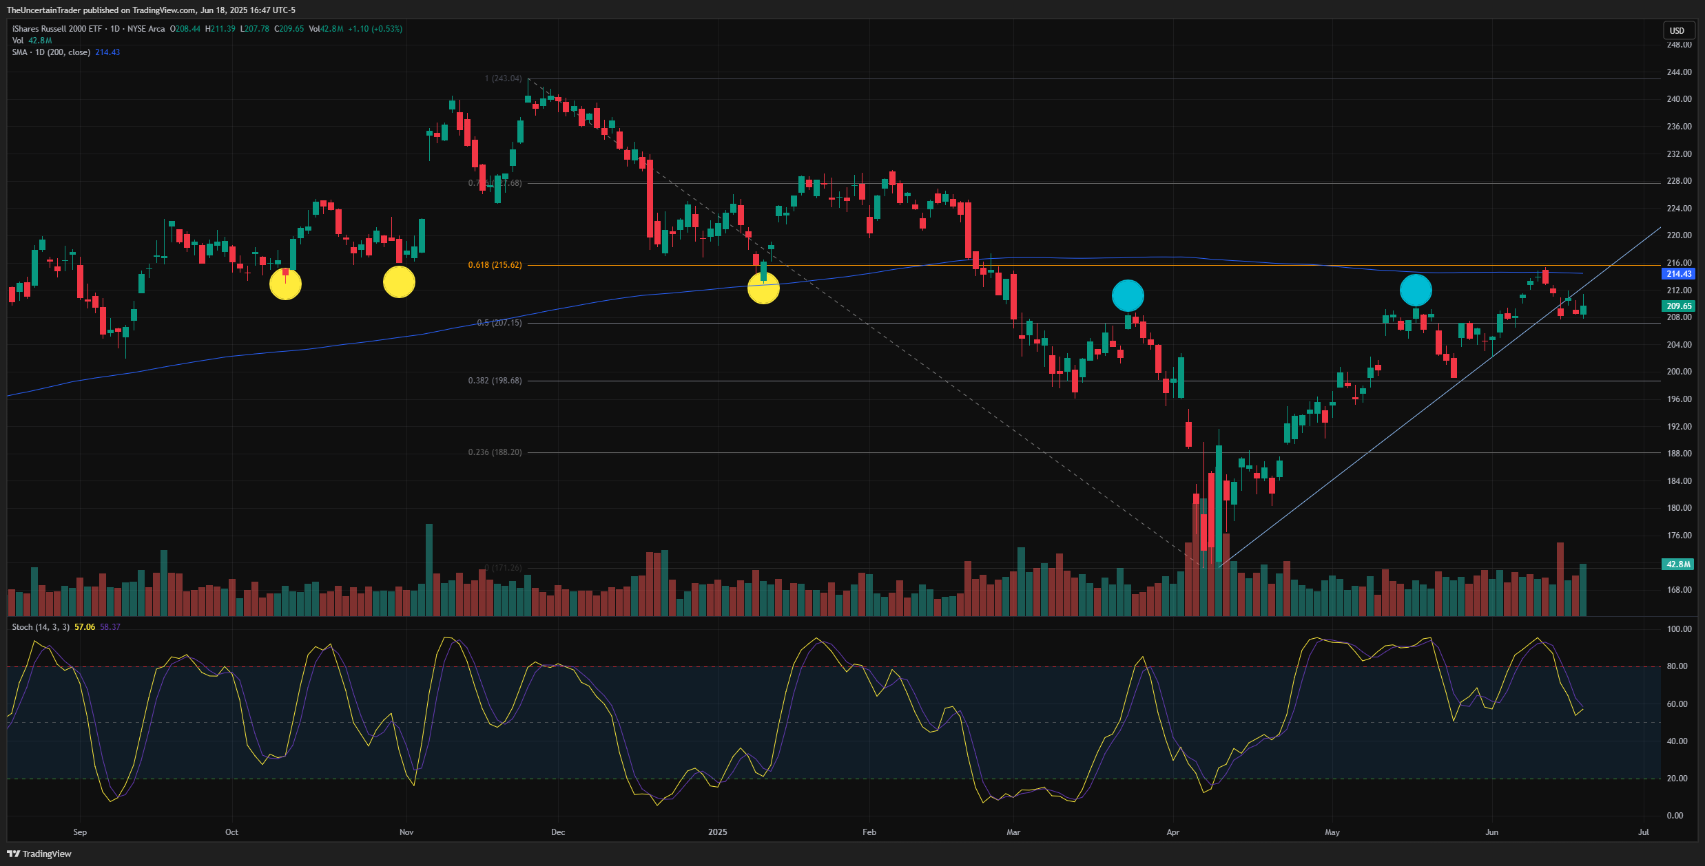The image size is (1705, 866).
Task: Click the yellow circle marker in January 2025
Action: pos(763,288)
